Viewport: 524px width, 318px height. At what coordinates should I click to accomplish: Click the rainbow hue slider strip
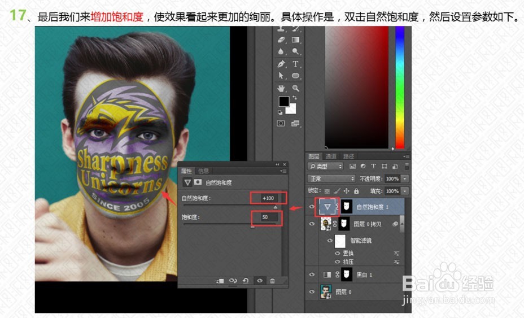point(400,88)
